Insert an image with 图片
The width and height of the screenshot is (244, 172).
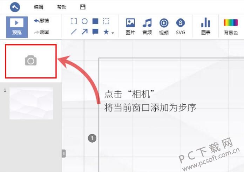[x=130, y=27]
